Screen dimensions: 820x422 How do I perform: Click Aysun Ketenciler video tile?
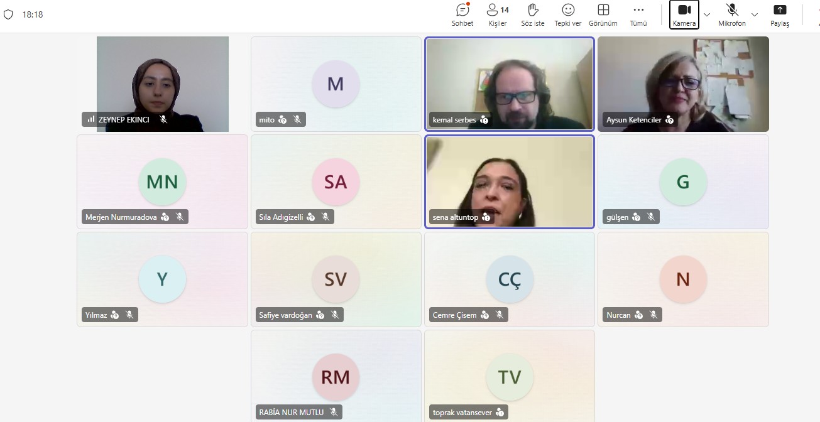pos(683,84)
